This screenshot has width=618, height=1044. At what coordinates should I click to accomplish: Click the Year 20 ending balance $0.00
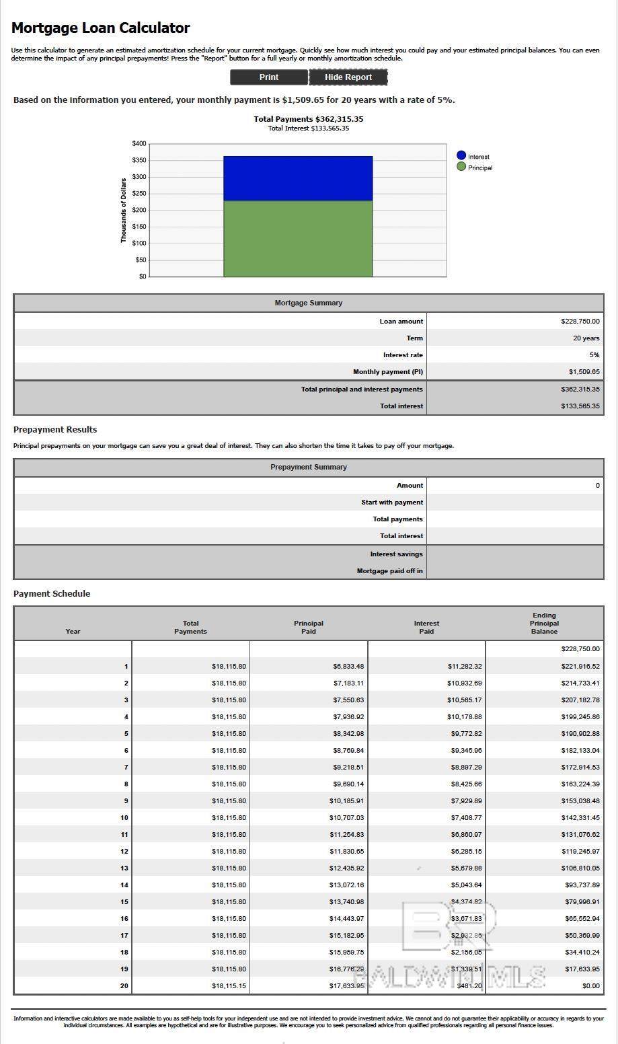point(590,986)
